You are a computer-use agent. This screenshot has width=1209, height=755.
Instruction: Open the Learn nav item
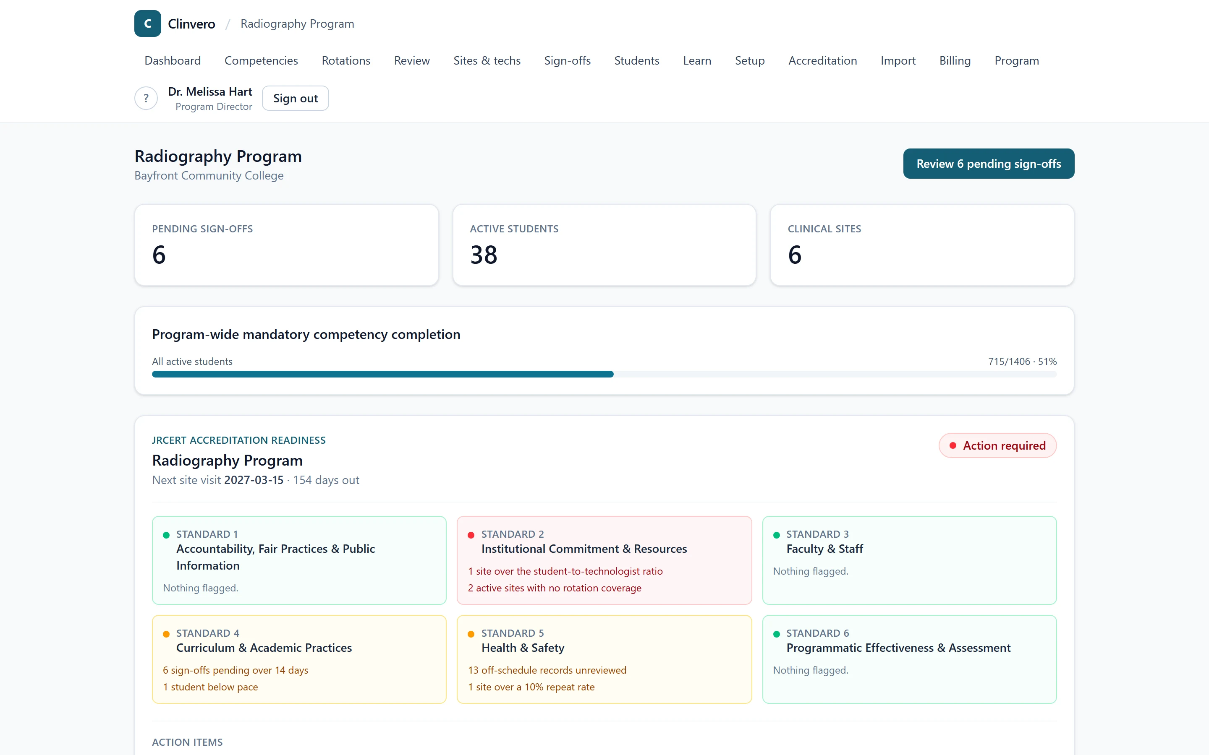(x=697, y=60)
